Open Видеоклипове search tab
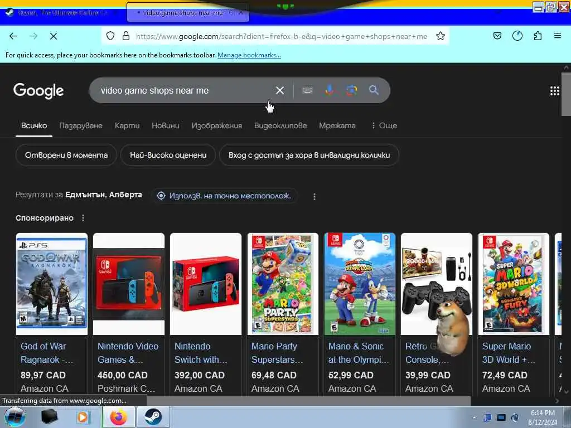This screenshot has width=571, height=428. pyautogui.click(x=280, y=125)
